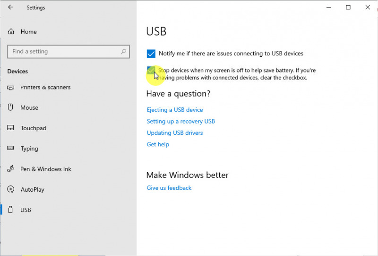This screenshot has height=256, width=378.
Task: Go to Printers & scanners settings
Action: [x=45, y=87]
